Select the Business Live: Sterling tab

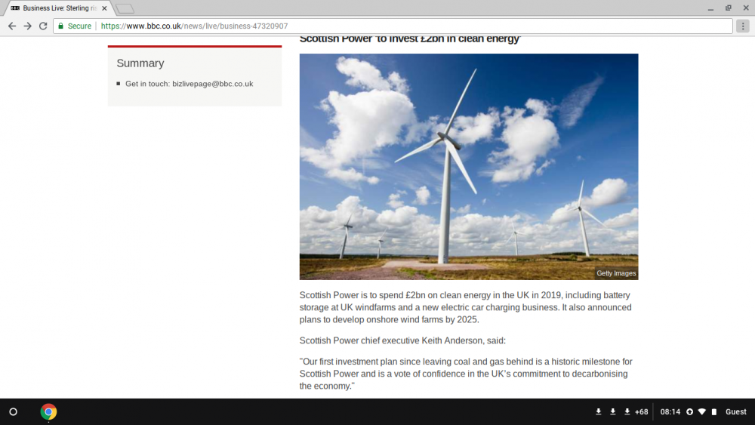(x=59, y=8)
